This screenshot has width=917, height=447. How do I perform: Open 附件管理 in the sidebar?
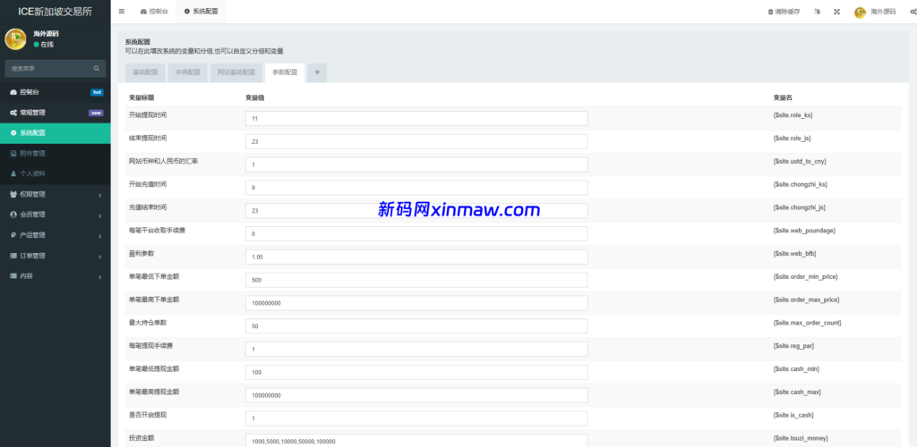55,153
